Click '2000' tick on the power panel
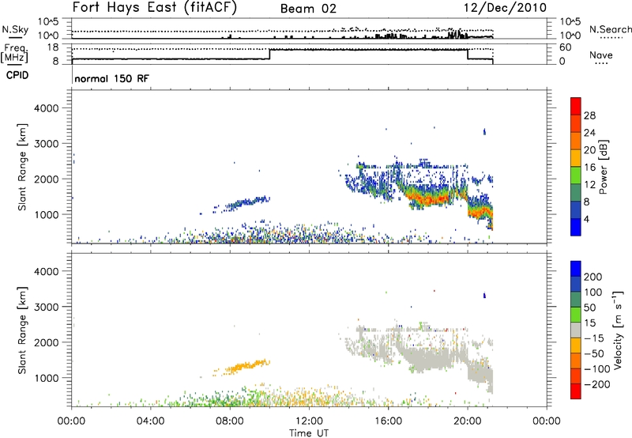The image size is (632, 438). click(x=47, y=179)
